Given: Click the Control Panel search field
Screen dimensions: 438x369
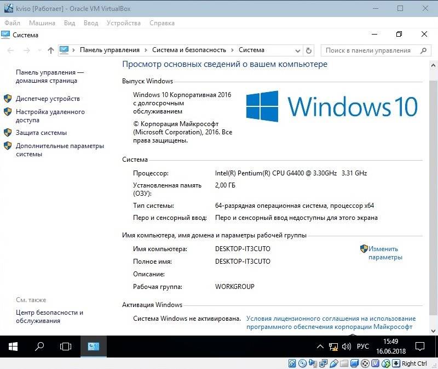Looking at the screenshot, I should pyautogui.click(x=376, y=50).
